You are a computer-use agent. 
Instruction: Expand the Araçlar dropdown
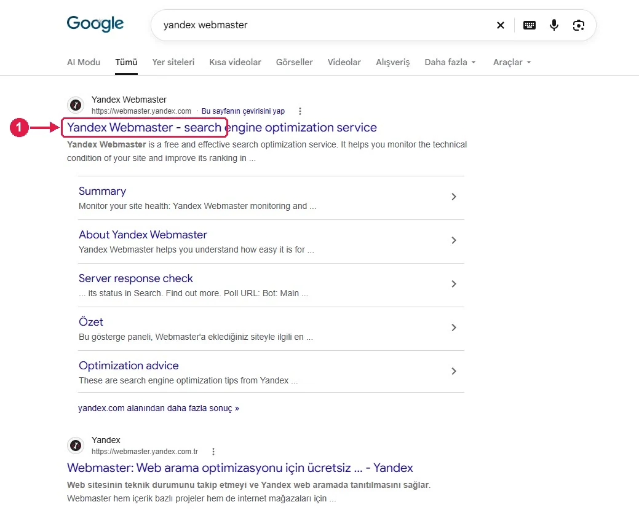(512, 62)
